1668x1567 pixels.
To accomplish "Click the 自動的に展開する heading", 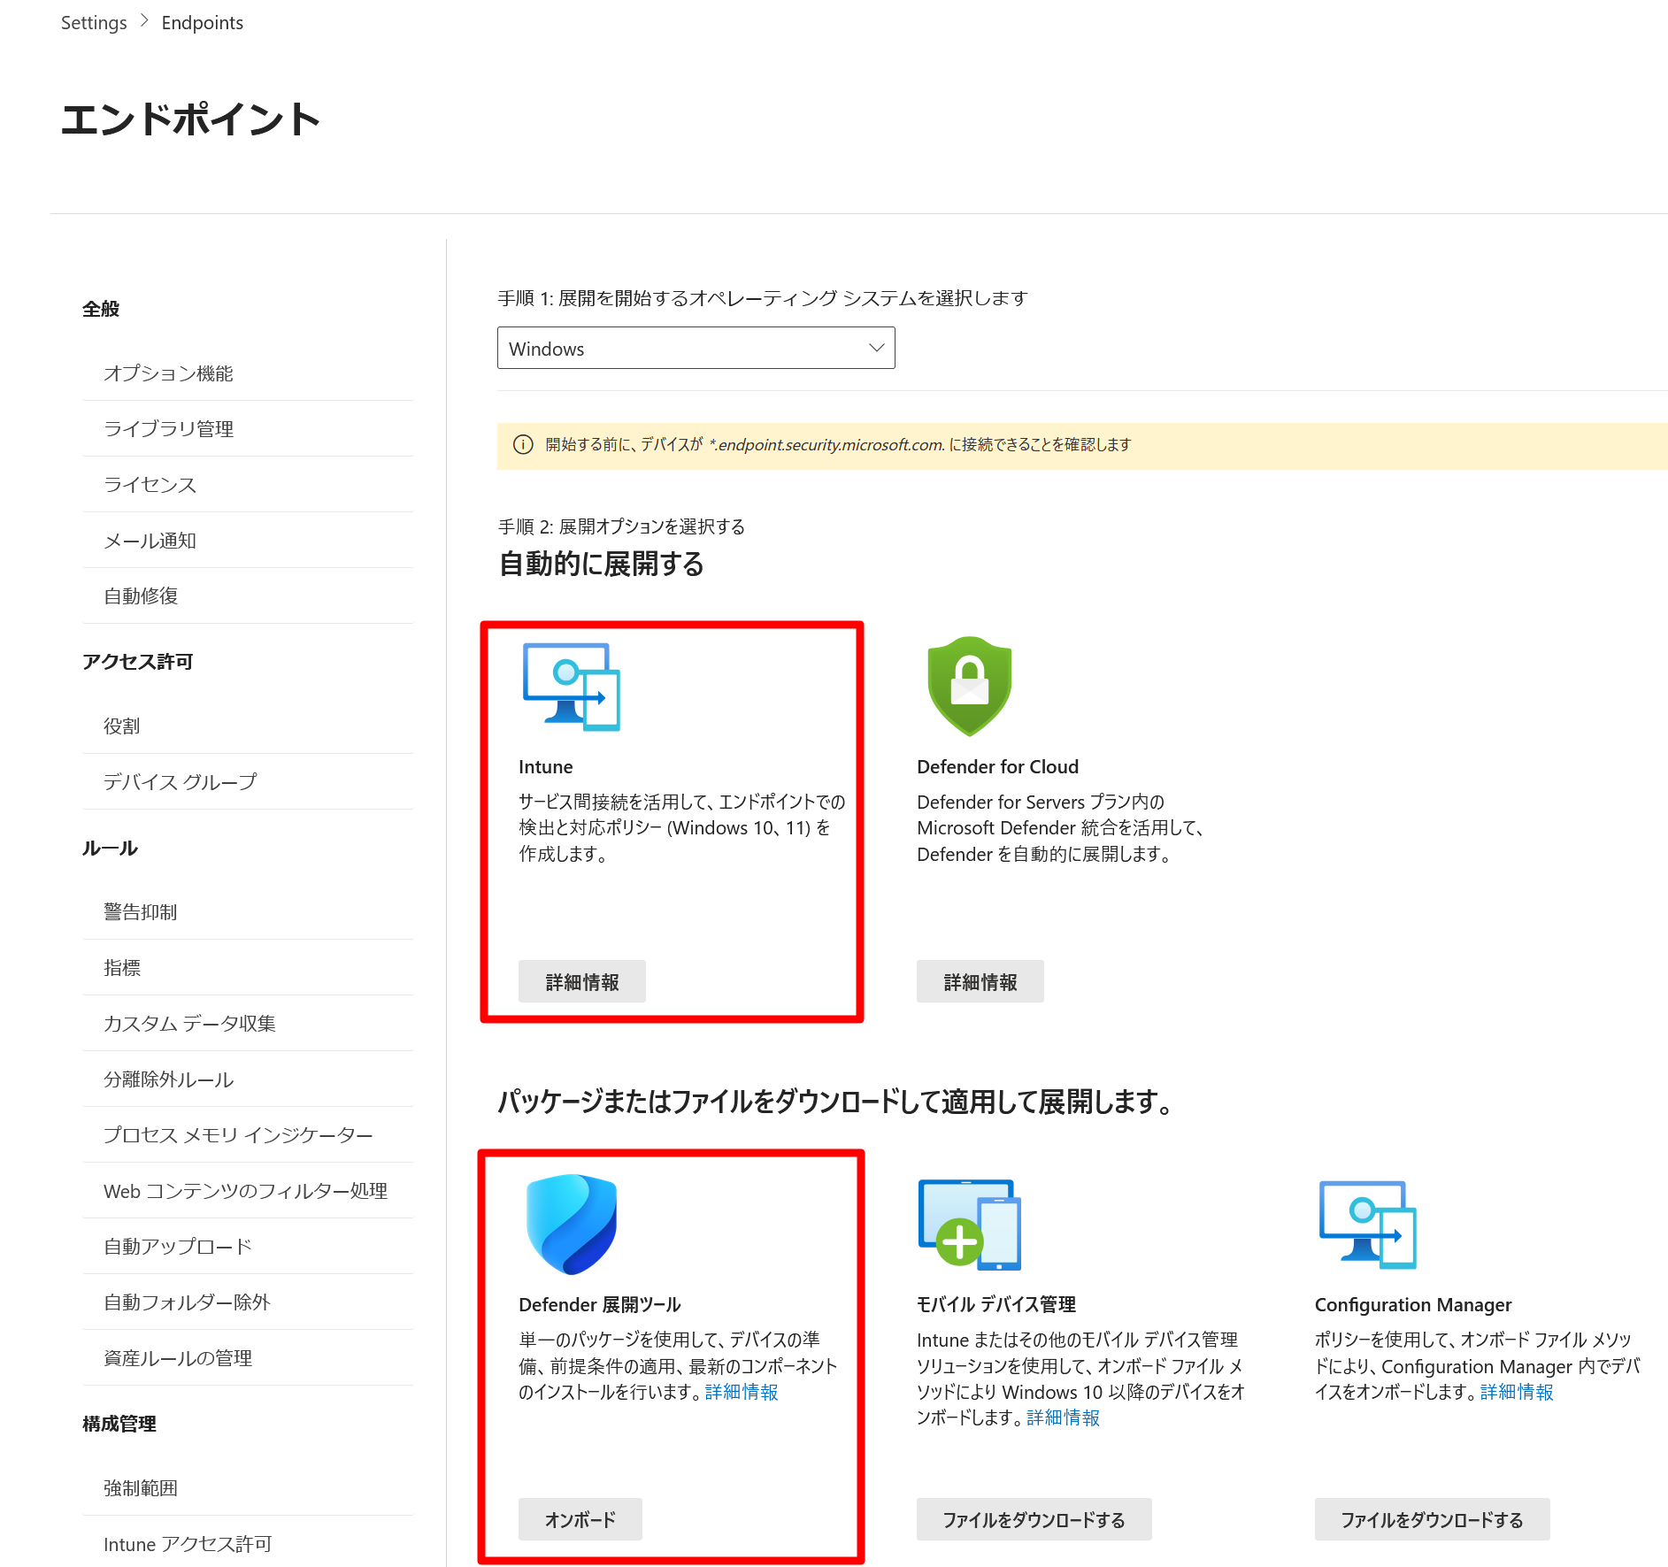I will tap(602, 564).
